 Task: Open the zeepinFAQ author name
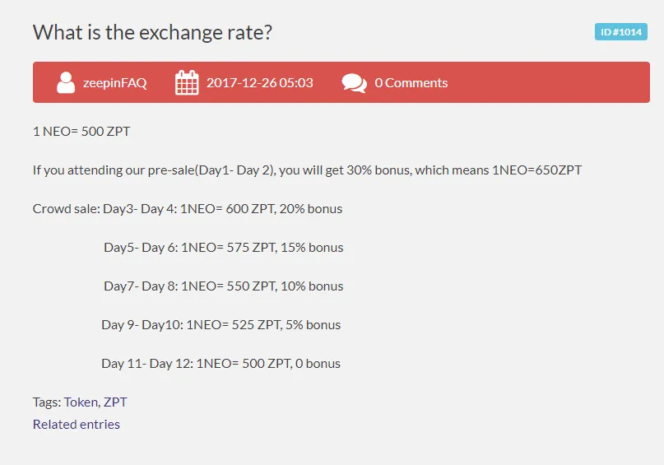(114, 83)
